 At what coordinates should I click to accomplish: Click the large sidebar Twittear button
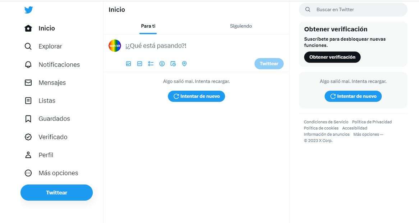pos(56,193)
